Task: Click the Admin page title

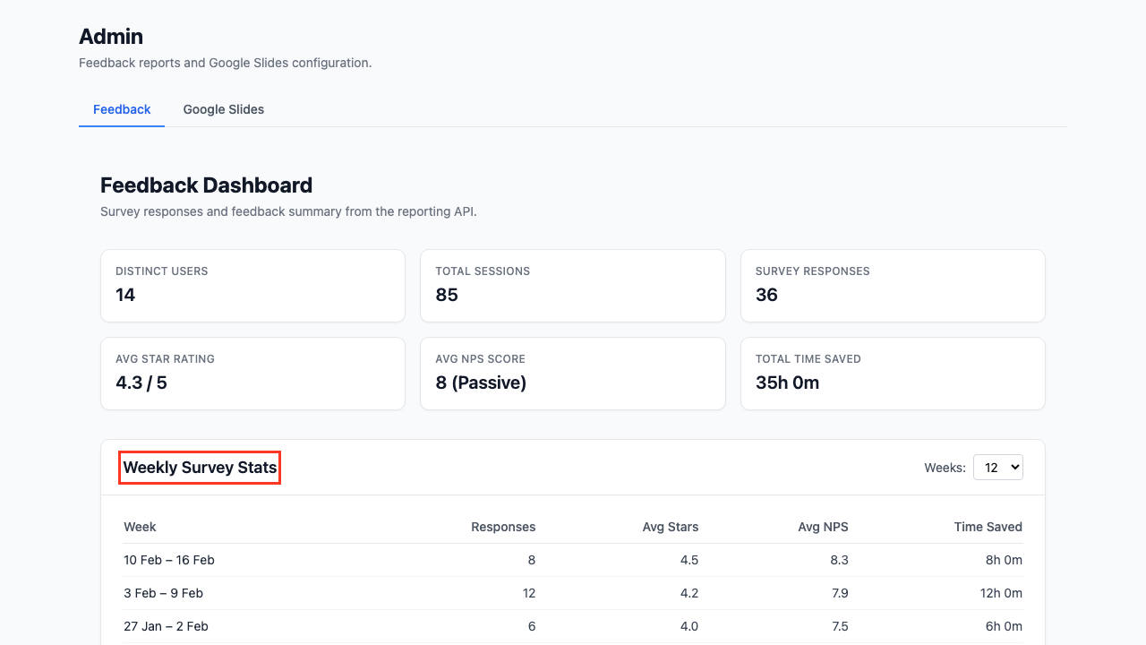Action: click(x=111, y=37)
